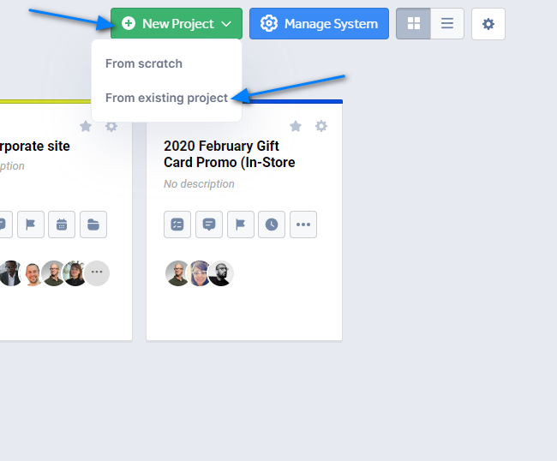Open settings gear on Gift Card Promo card
The width and height of the screenshot is (557, 461).
[x=321, y=126]
